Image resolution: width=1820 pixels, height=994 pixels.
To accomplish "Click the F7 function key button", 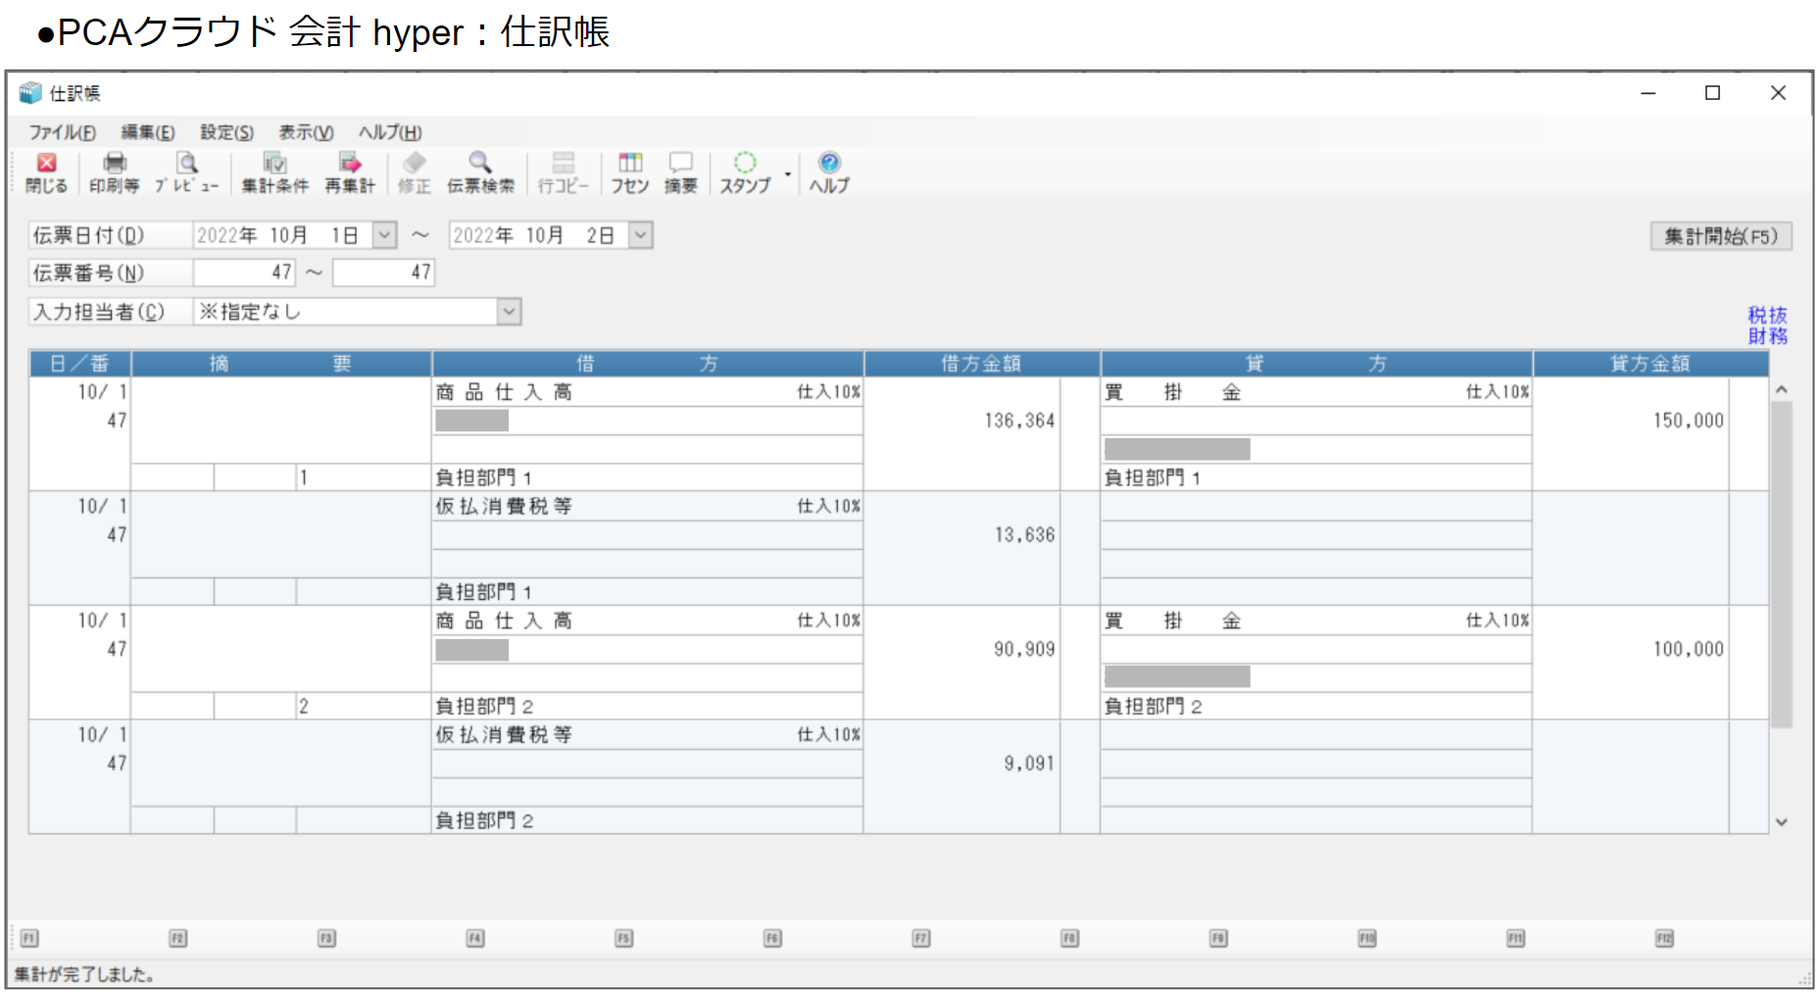I will (x=920, y=938).
